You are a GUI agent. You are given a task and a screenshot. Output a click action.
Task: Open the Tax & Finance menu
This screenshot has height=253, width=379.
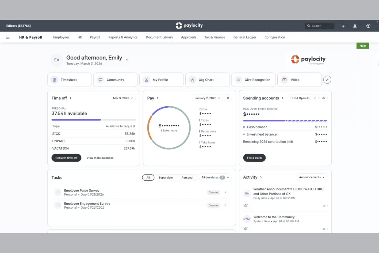pos(215,37)
